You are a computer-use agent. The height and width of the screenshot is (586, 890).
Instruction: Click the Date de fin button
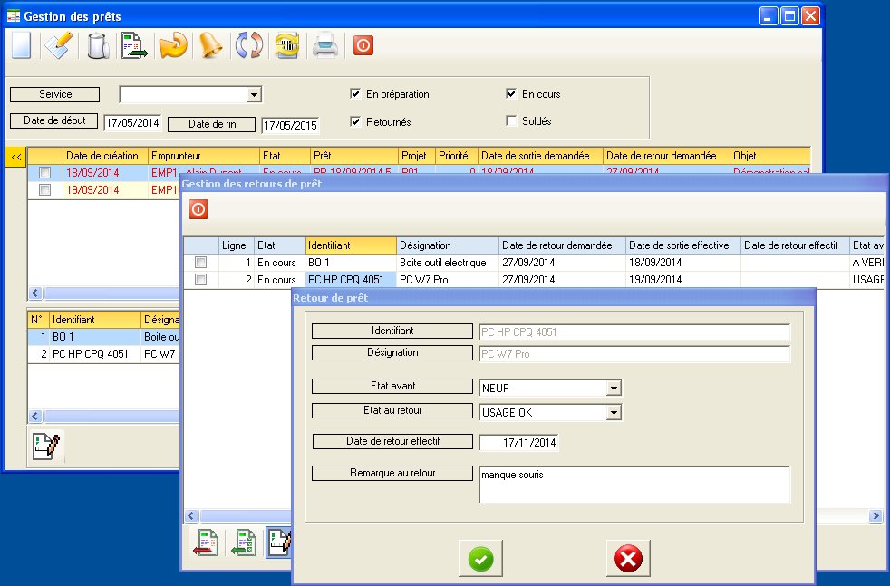click(x=212, y=124)
